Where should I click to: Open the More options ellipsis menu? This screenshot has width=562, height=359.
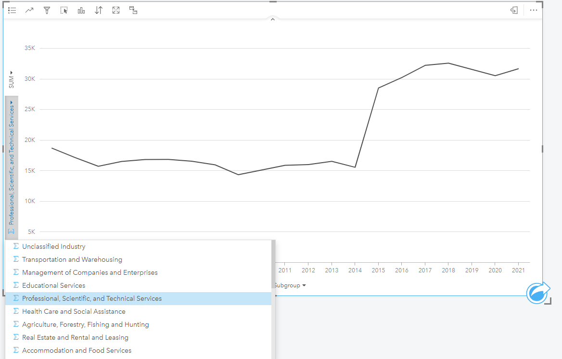click(x=534, y=10)
